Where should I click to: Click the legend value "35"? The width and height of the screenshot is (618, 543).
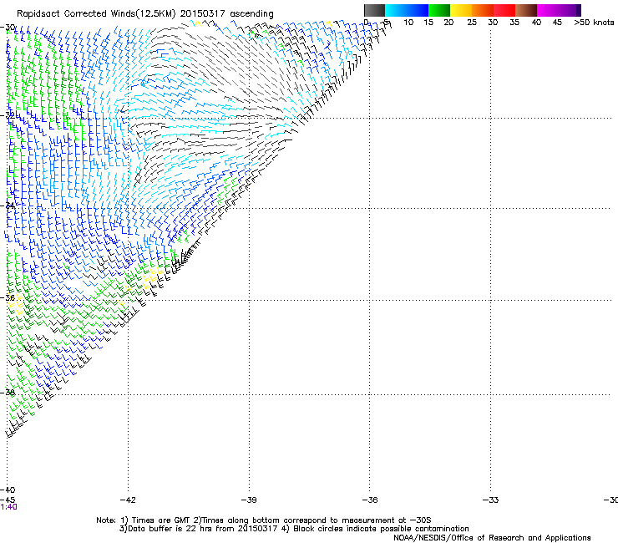(514, 22)
